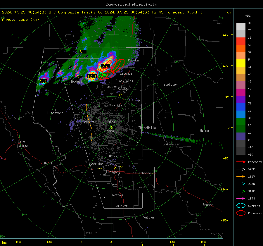
Task: Click the Didsbury city label
Action: click(110, 131)
